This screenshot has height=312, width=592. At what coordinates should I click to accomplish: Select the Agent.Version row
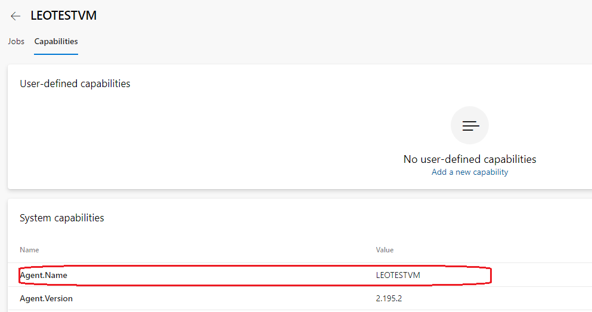238,298
